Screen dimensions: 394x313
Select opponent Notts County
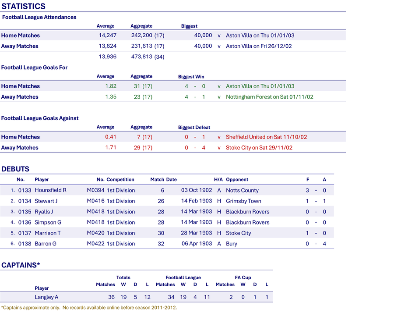[x=242, y=190]
